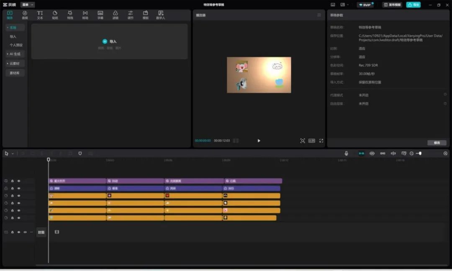Click the playhead handle on the ruler
Screen dimensions: 452x271
(x=49, y=160)
